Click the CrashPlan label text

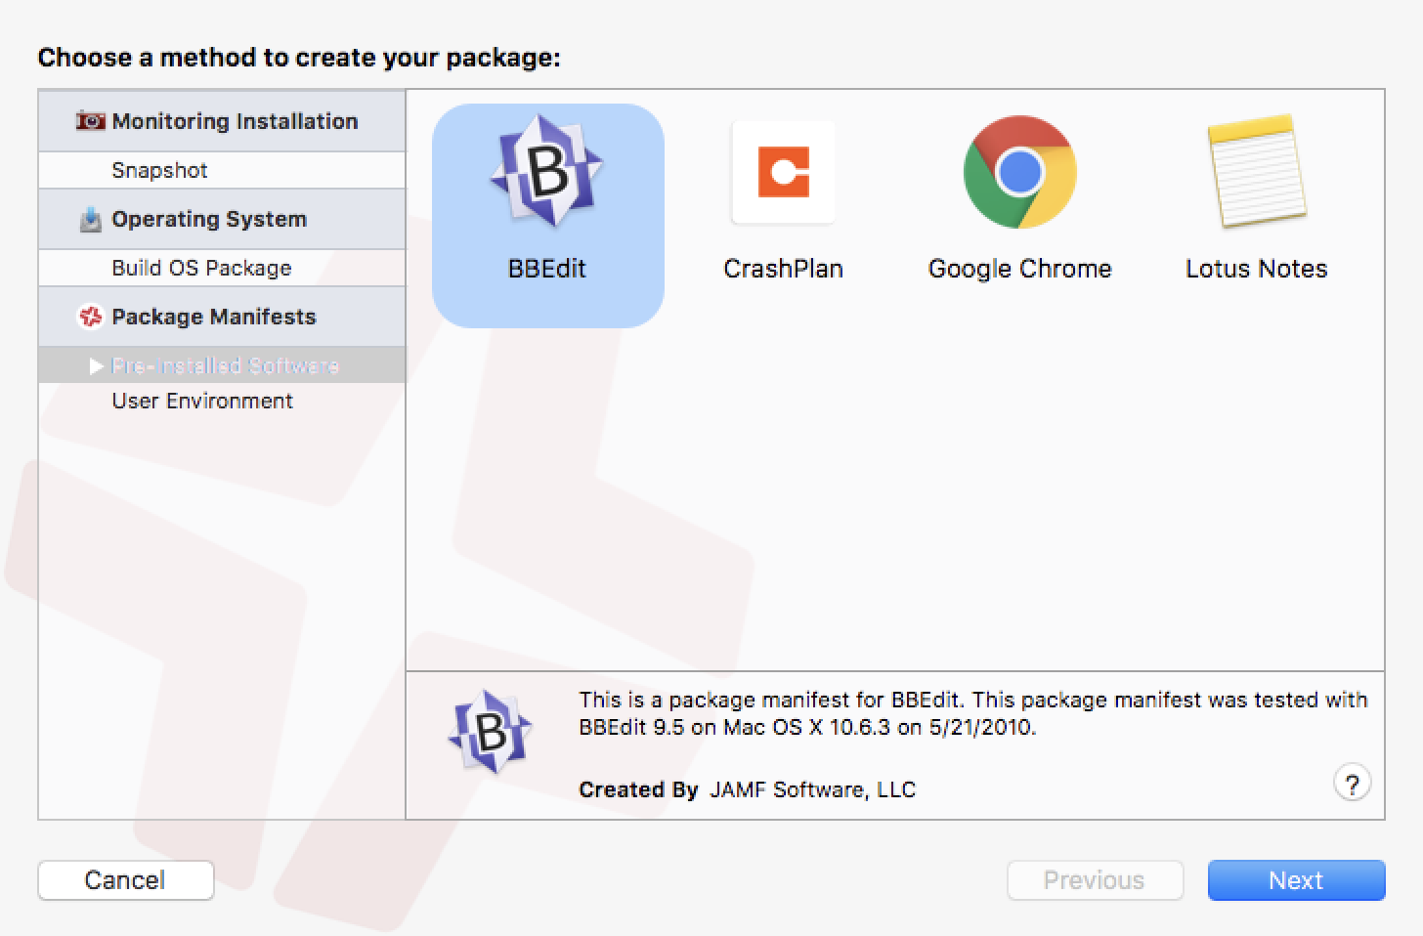pyautogui.click(x=783, y=269)
